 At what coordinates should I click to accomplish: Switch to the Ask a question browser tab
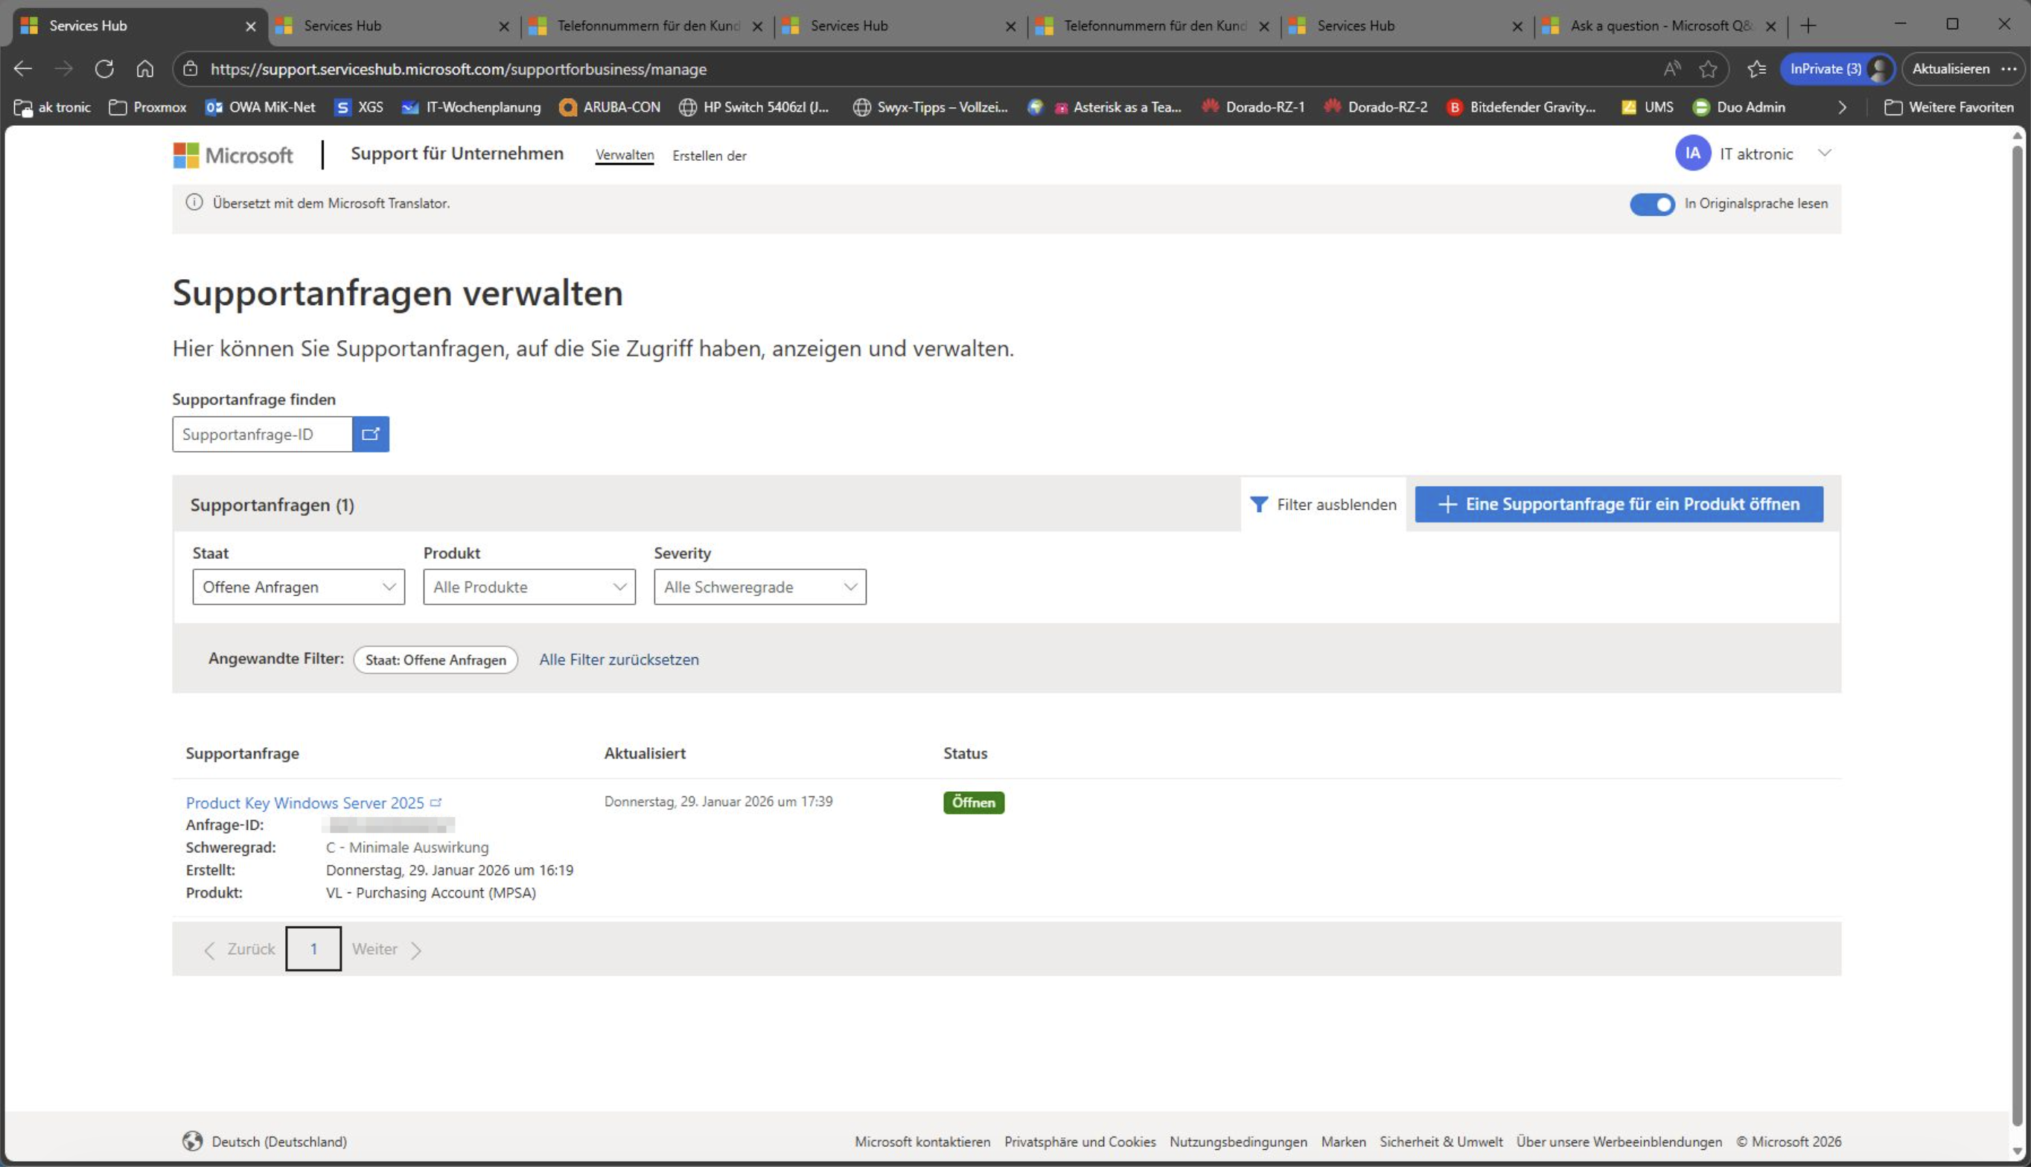1660,25
